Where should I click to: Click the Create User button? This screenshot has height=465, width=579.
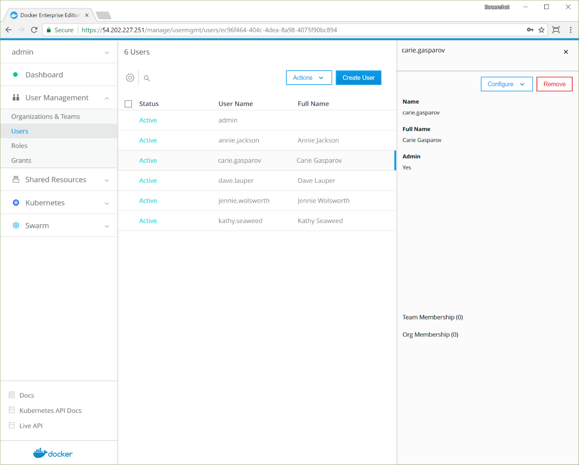[x=358, y=78]
